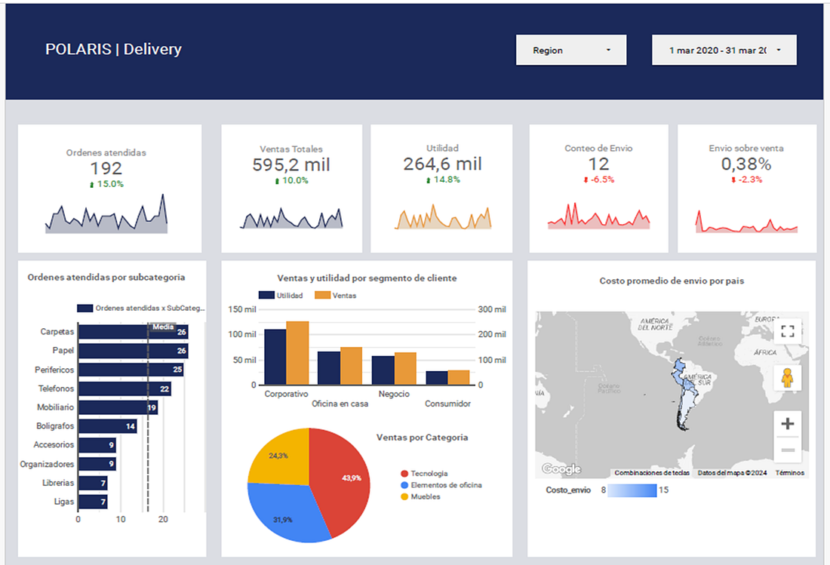Open the Region filter dropdown

click(571, 51)
